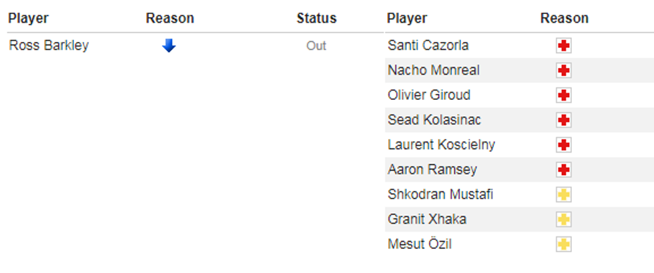
Task: Click the left table's Reason column header
Action: pyautogui.click(x=170, y=19)
